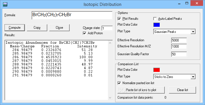
Task: Click the Intensity column header
Action: coord(87,47)
